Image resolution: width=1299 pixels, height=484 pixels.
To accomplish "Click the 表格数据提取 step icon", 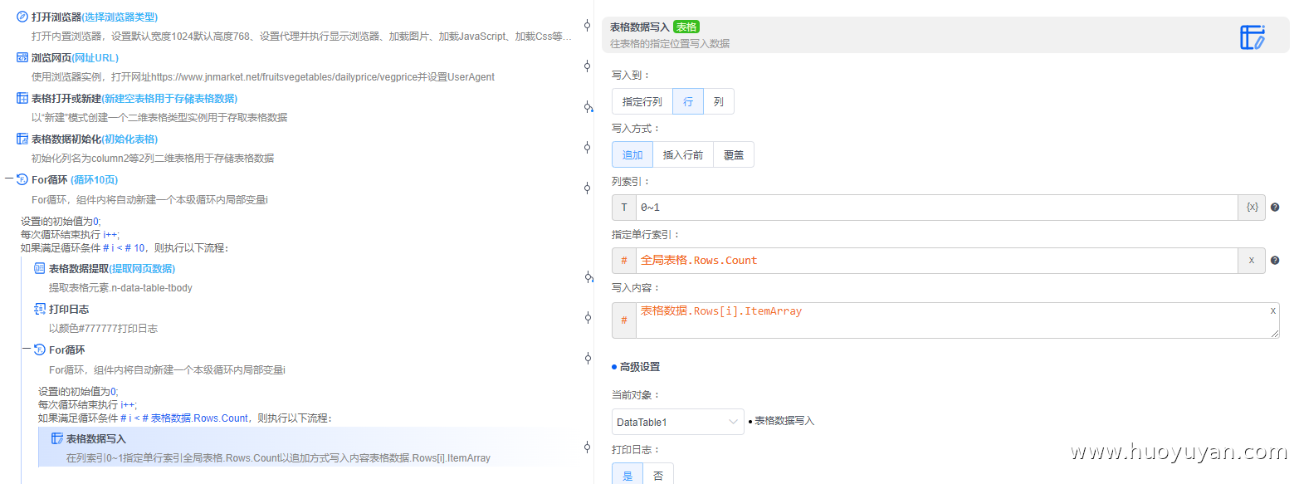I will 40,268.
